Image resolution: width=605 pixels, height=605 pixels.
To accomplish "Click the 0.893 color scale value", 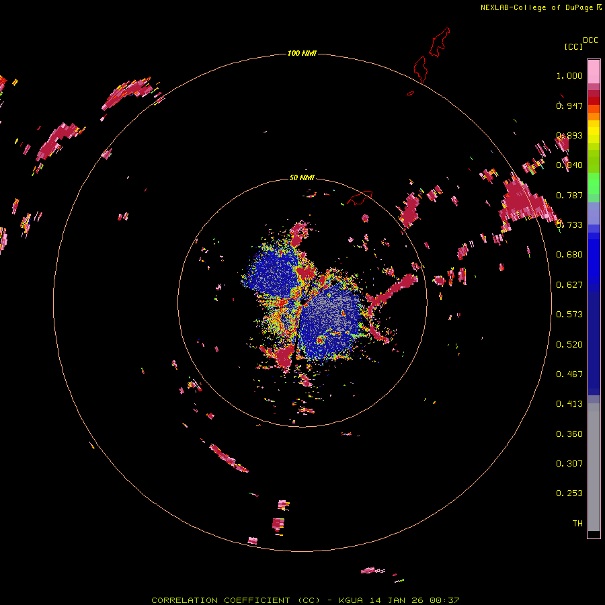I will [569, 135].
